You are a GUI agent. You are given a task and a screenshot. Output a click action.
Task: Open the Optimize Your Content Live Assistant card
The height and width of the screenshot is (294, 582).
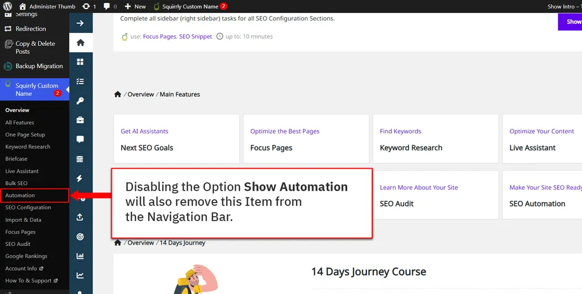542,138
